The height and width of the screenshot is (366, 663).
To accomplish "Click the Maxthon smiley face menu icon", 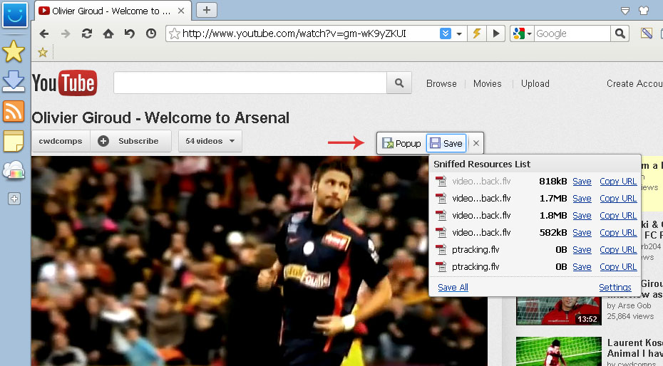I will point(15,15).
